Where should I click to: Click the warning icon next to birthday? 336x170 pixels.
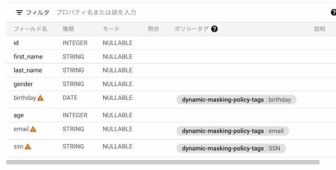click(40, 98)
